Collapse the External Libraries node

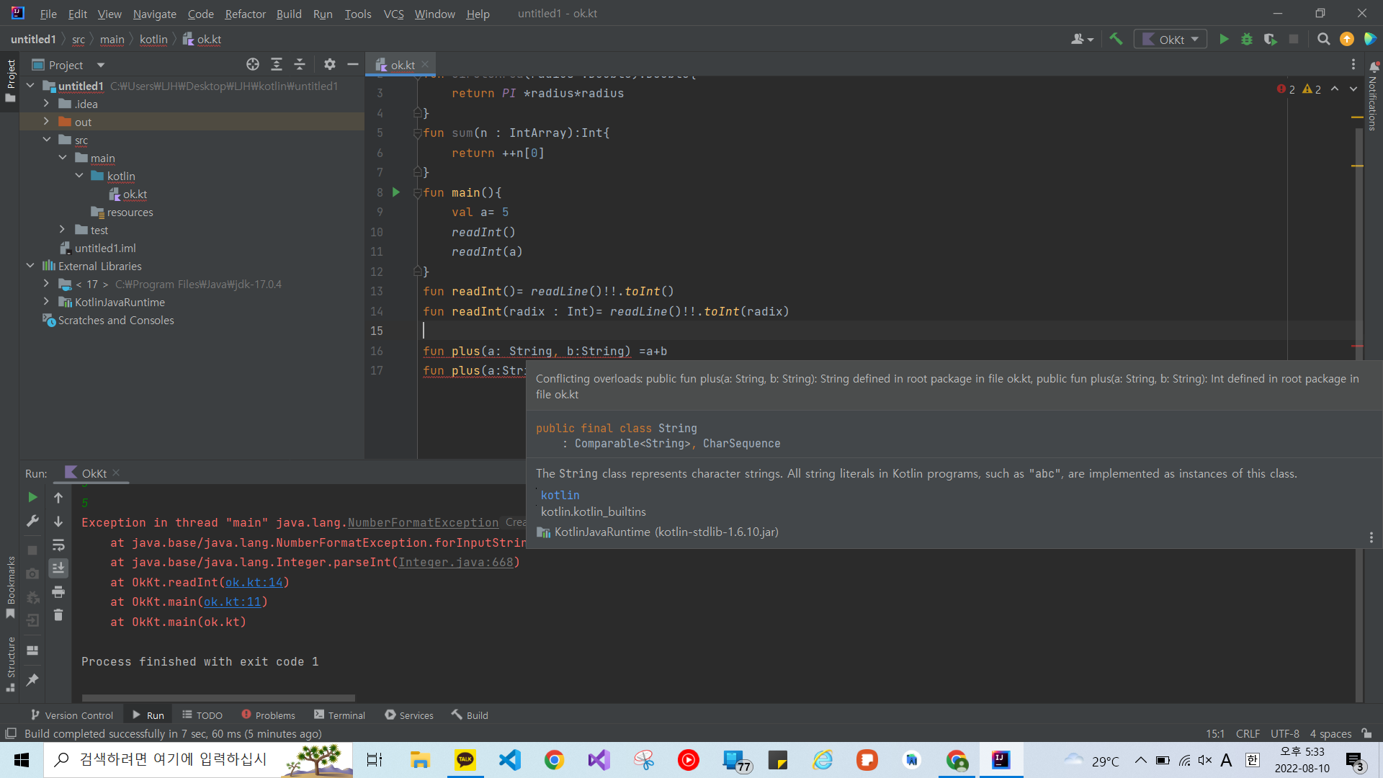click(30, 266)
